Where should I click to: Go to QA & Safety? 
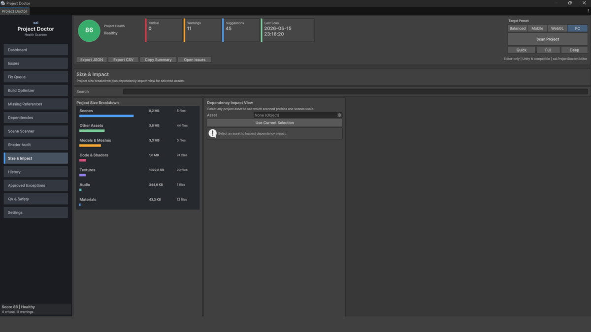tap(36, 199)
